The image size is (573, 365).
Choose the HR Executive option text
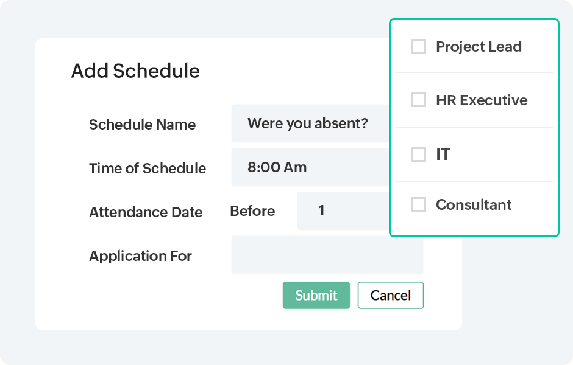tap(482, 100)
